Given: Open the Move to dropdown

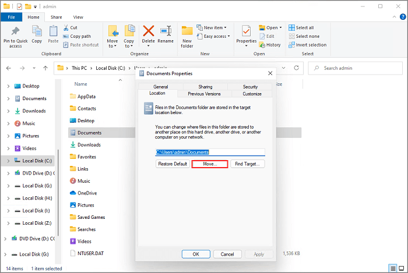Looking at the screenshot, I should coord(112,35).
